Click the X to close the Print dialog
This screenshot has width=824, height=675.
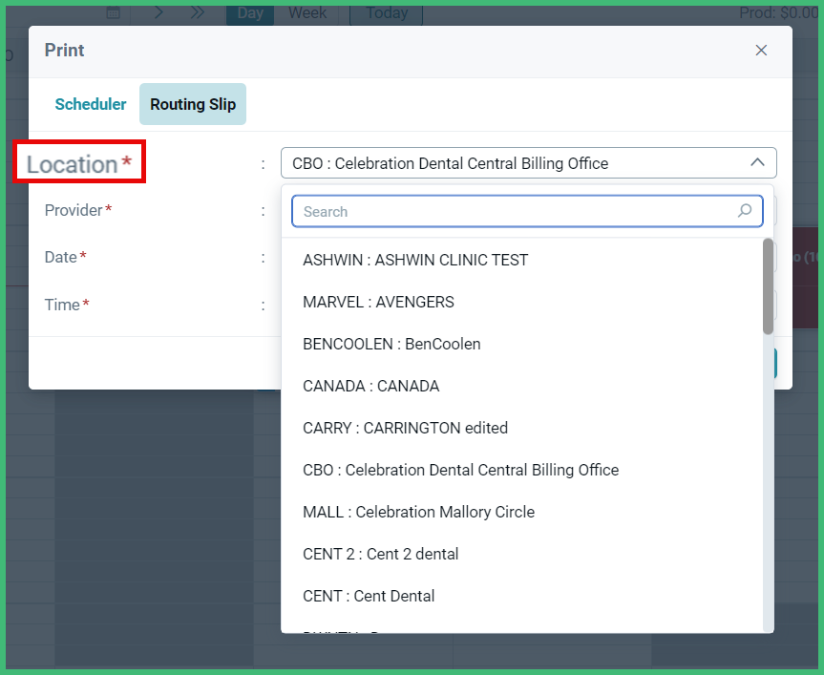coord(761,50)
